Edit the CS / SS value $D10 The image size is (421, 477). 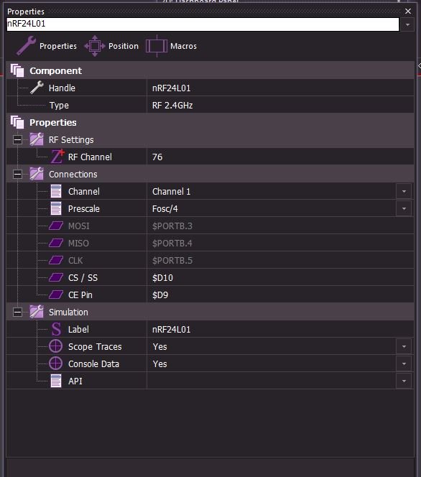click(x=162, y=278)
